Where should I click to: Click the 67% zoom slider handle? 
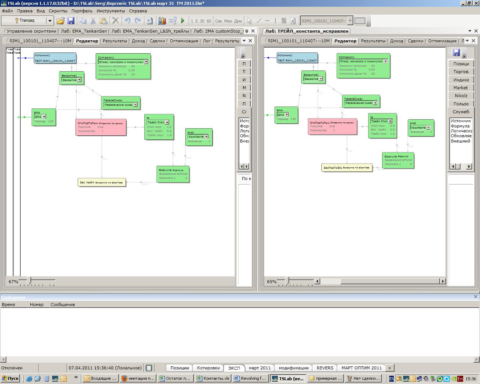(29, 280)
